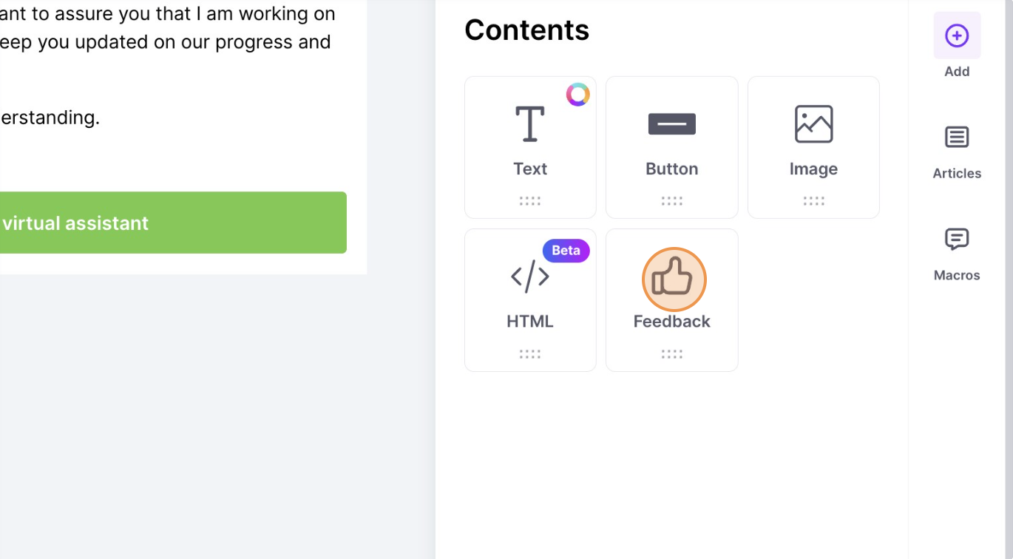Grab the drag handle dots under Text
The width and height of the screenshot is (1013, 559).
[x=530, y=201]
